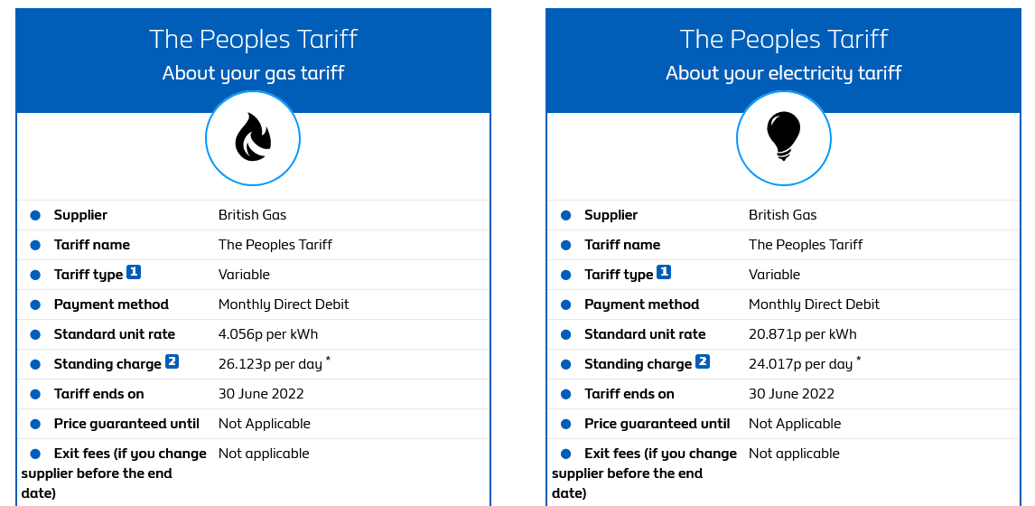Click the asterisk after gas 26.123p per day
Image resolution: width=1035 pixels, height=506 pixels.
328,361
